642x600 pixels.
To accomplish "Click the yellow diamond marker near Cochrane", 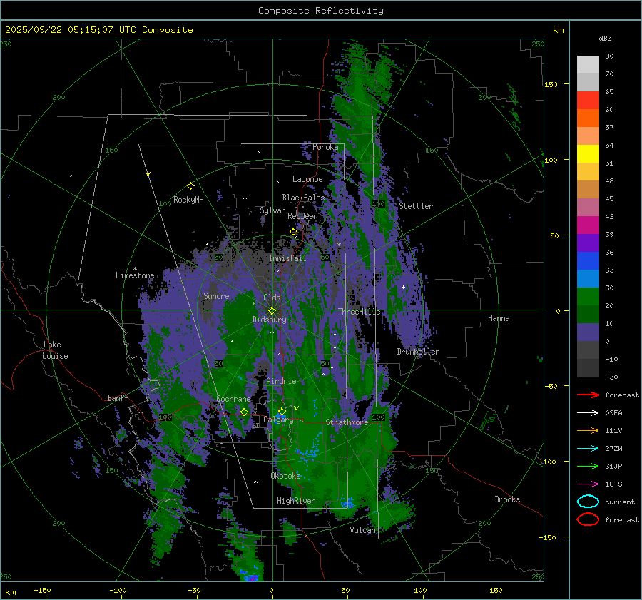I will (244, 412).
